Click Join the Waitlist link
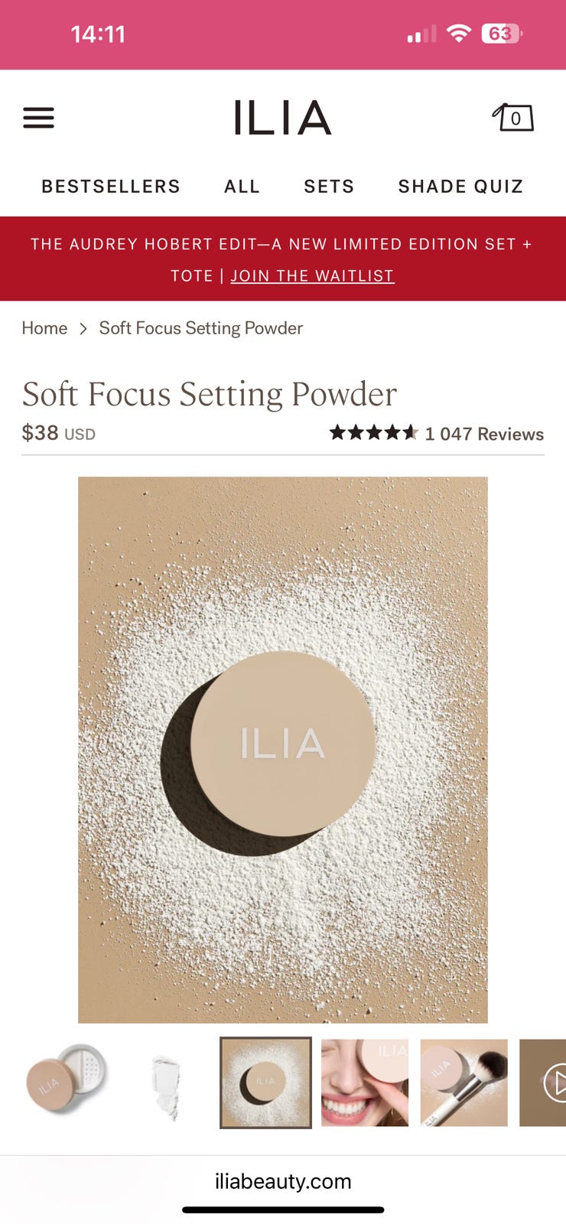This screenshot has width=566, height=1224. [312, 276]
